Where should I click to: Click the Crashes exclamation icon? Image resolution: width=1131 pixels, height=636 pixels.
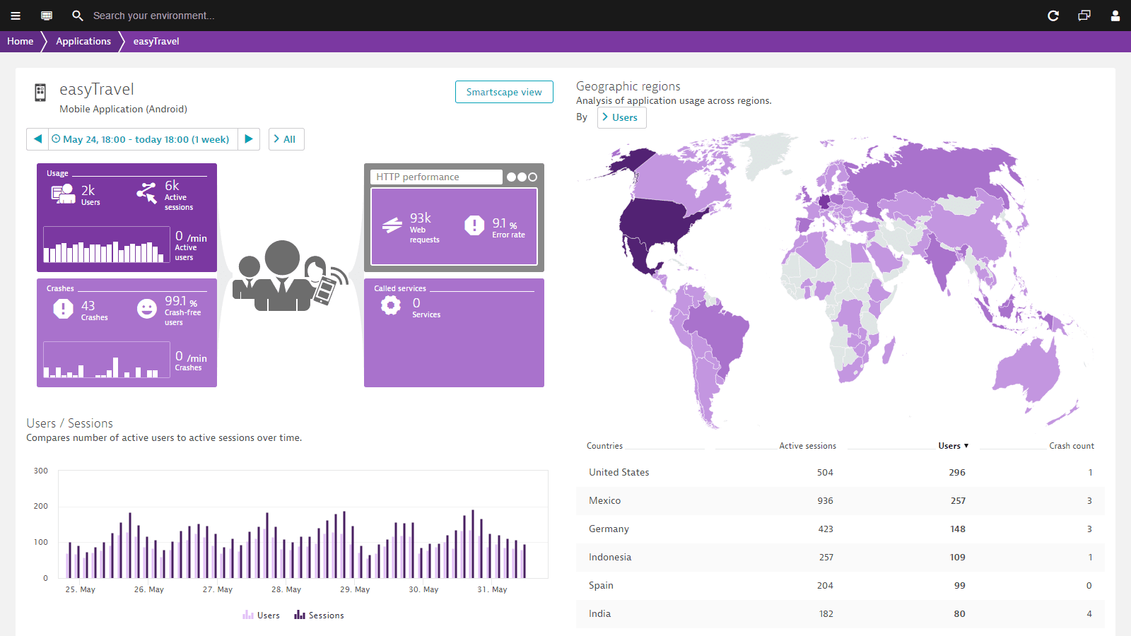[x=63, y=309]
